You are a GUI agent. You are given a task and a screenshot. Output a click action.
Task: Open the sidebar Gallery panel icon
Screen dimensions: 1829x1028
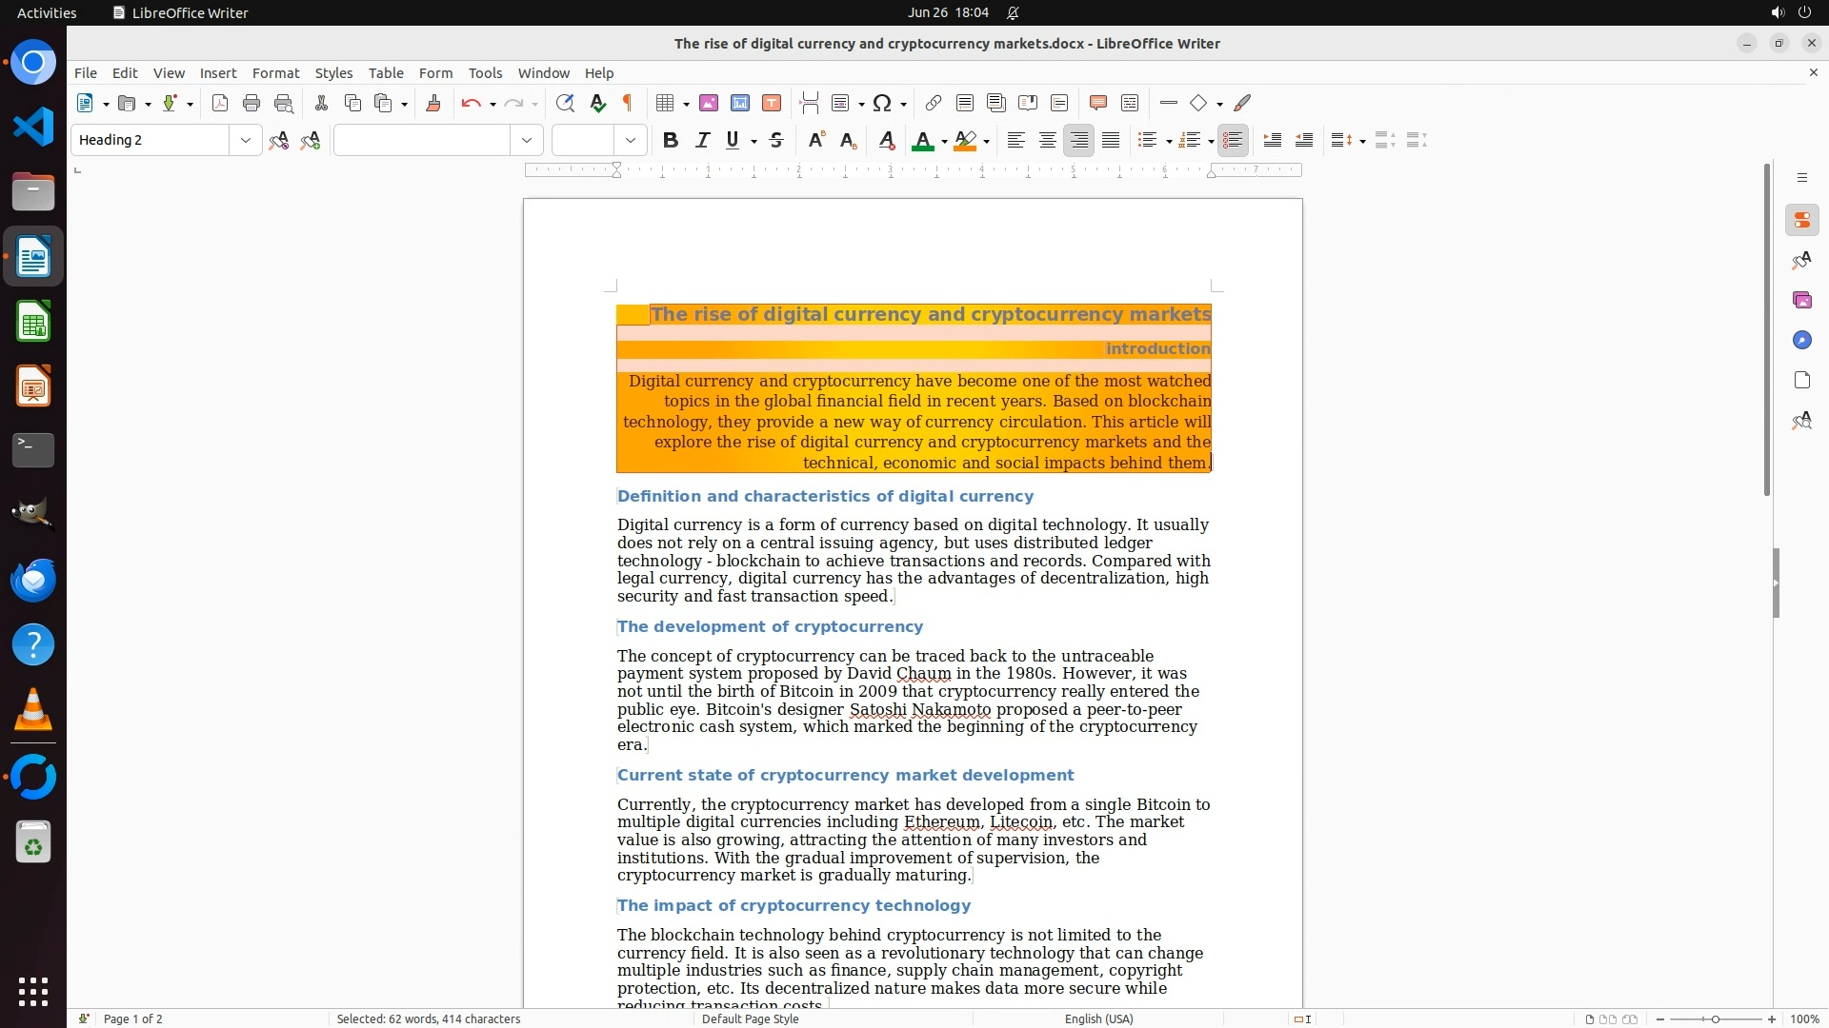point(1801,301)
